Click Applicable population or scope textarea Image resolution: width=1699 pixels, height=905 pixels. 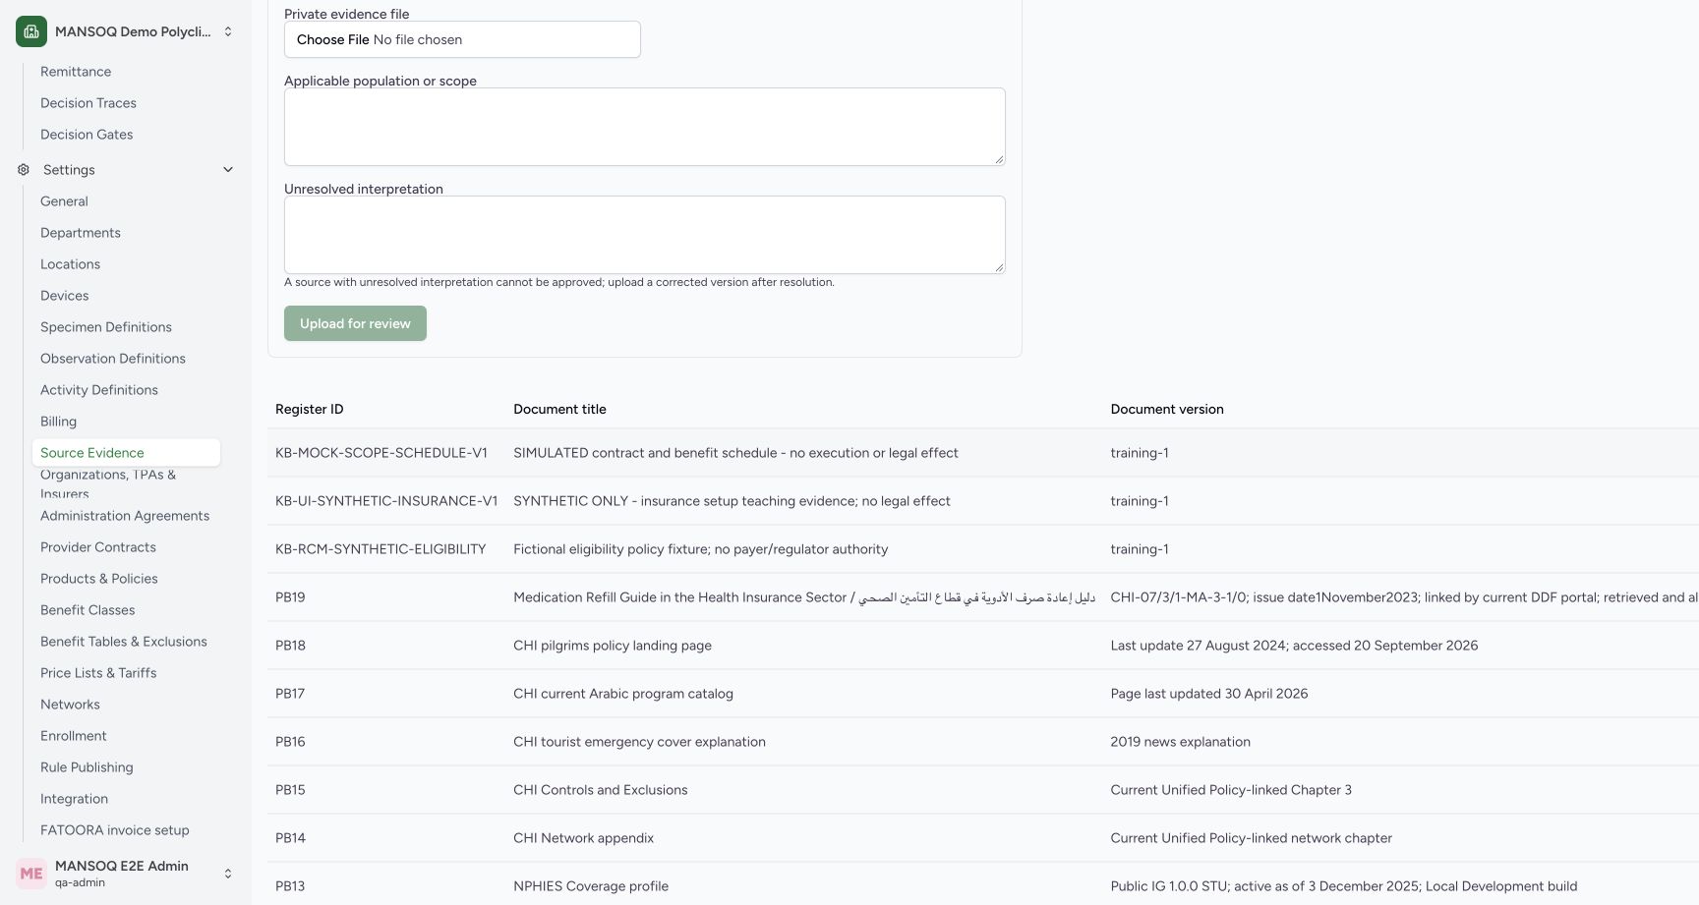(645, 127)
